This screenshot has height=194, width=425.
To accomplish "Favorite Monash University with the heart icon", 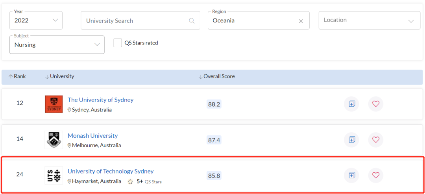I will [376, 140].
